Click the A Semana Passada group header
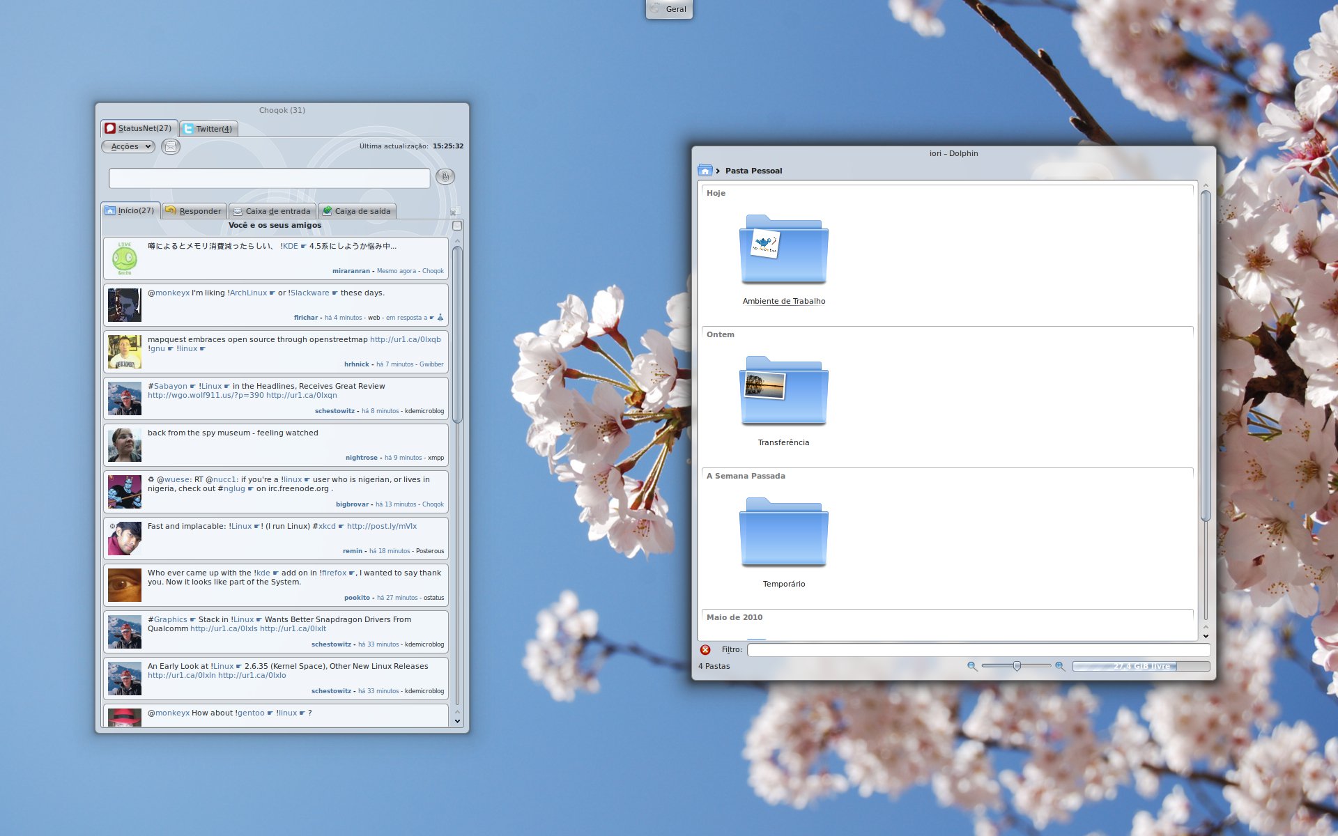The width and height of the screenshot is (1338, 836). coord(746,476)
